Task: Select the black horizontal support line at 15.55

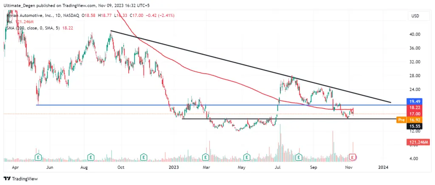Action: [288, 119]
